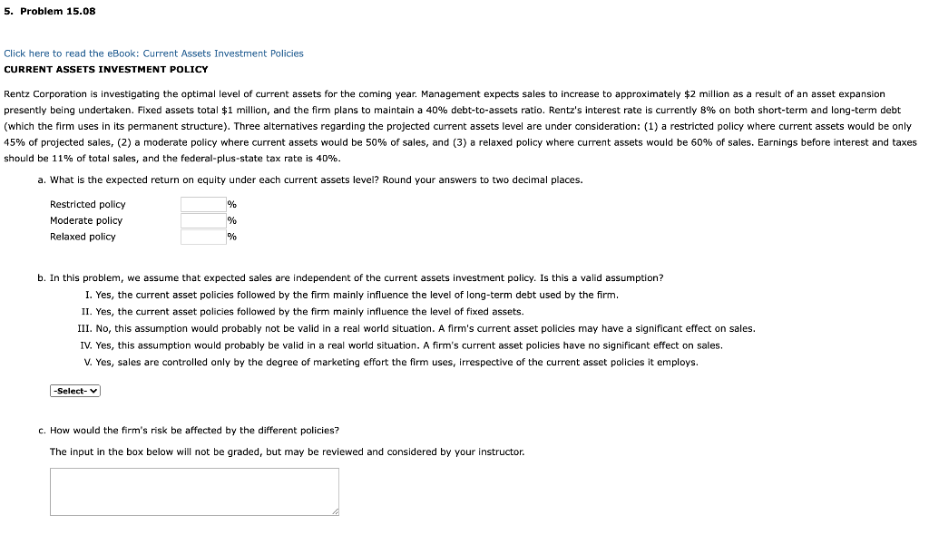This screenshot has width=929, height=544.
Task: Open the -Select- answer dropdown
Action: pyautogui.click(x=73, y=390)
